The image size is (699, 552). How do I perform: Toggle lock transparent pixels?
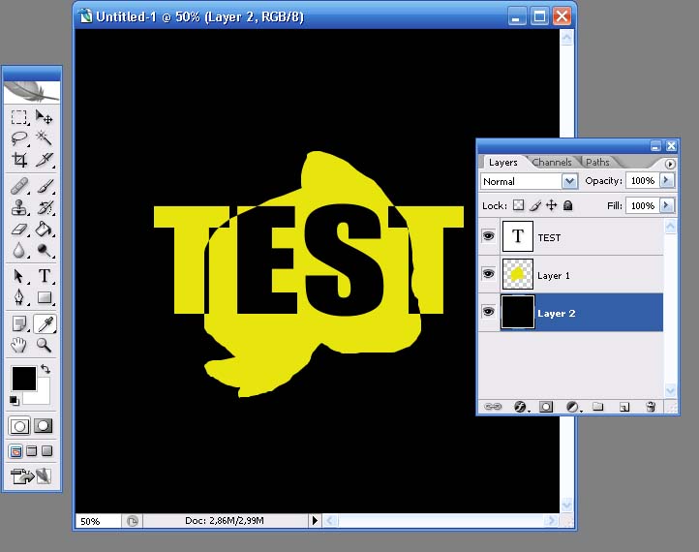pos(519,205)
